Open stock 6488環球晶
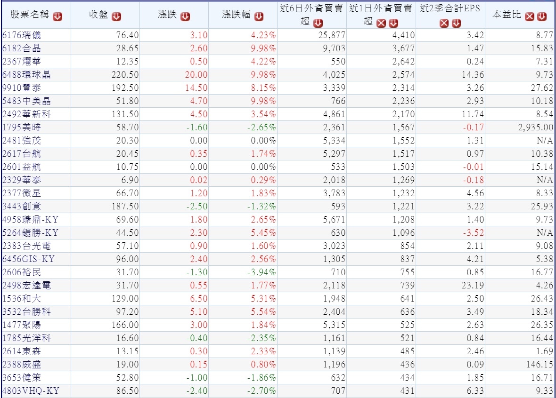The height and width of the screenshot is (398, 556). [26, 75]
